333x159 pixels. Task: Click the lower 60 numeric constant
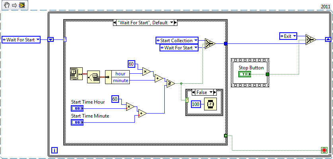click(115, 99)
